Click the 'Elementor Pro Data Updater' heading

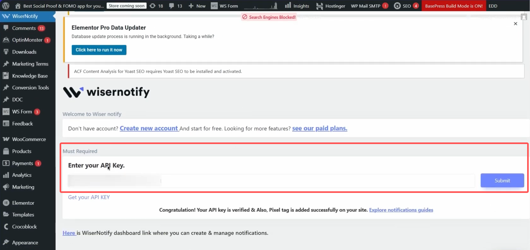[109, 28]
